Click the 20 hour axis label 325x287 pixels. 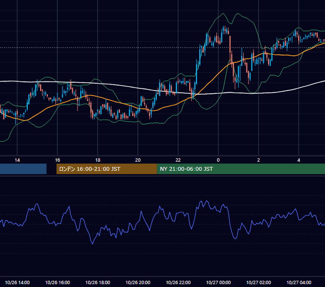(138, 160)
